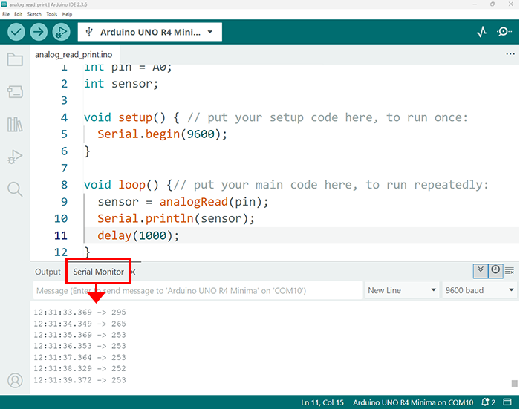Click the Verify sketch checkmark button

[x=16, y=32]
